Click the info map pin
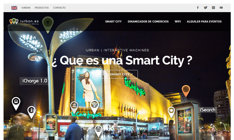Viewport: 234px width, 140px height. (x=31, y=112)
